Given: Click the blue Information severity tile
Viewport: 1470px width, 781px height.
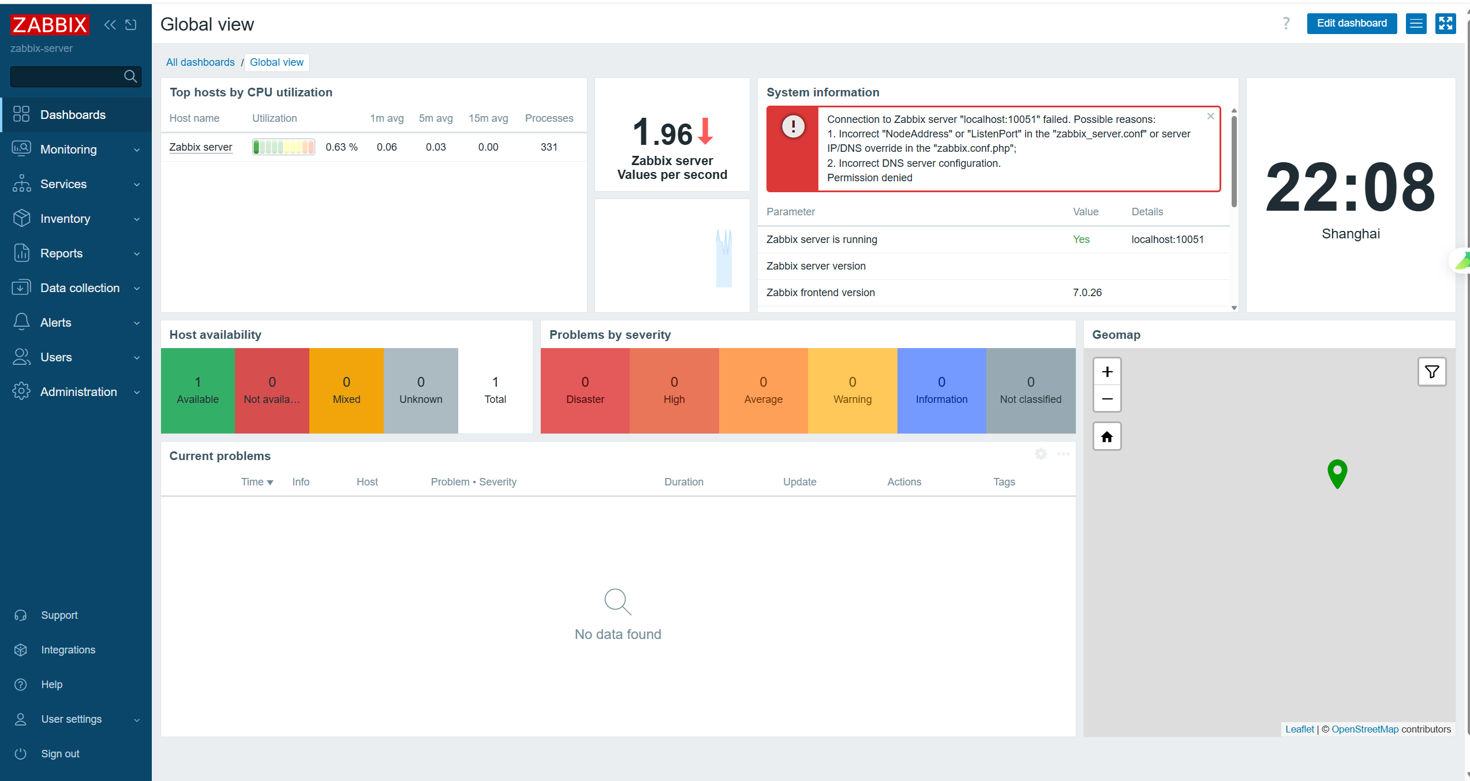Looking at the screenshot, I should [x=942, y=391].
